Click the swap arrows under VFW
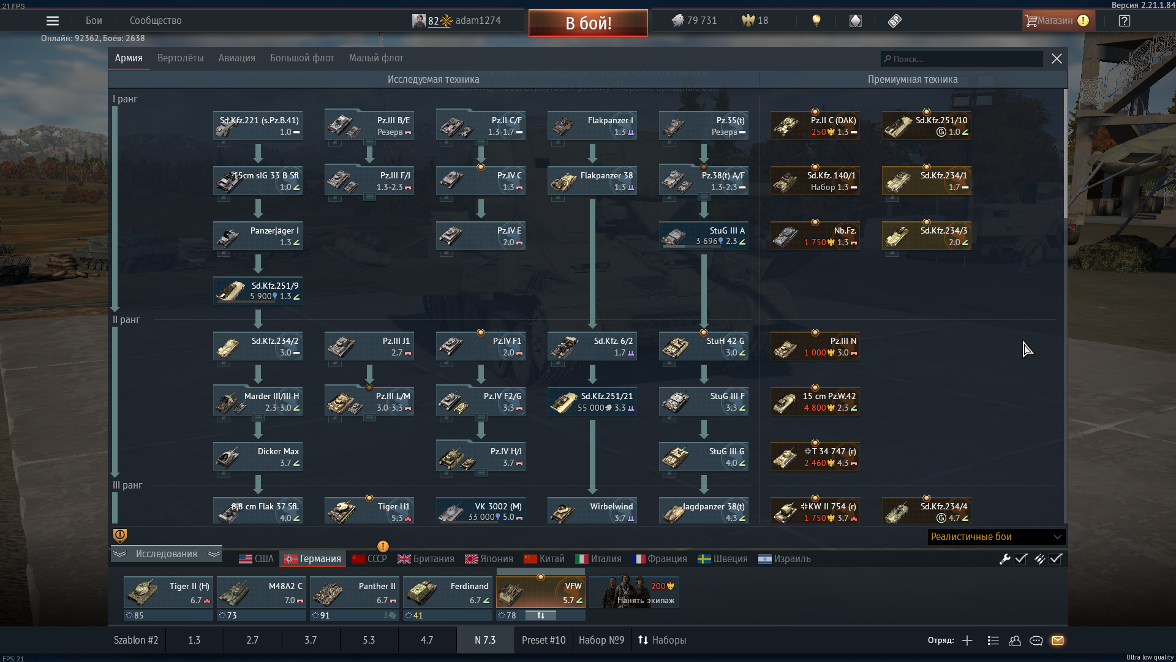 (541, 615)
